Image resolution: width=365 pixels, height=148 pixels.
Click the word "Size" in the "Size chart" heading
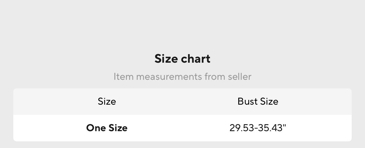tap(166, 59)
